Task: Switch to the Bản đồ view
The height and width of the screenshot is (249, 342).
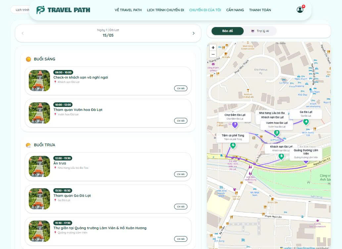Action: [227, 31]
